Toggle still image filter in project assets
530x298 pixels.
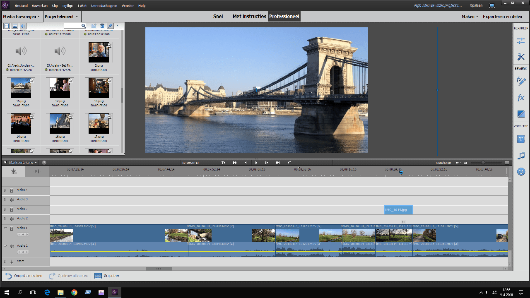click(15, 26)
